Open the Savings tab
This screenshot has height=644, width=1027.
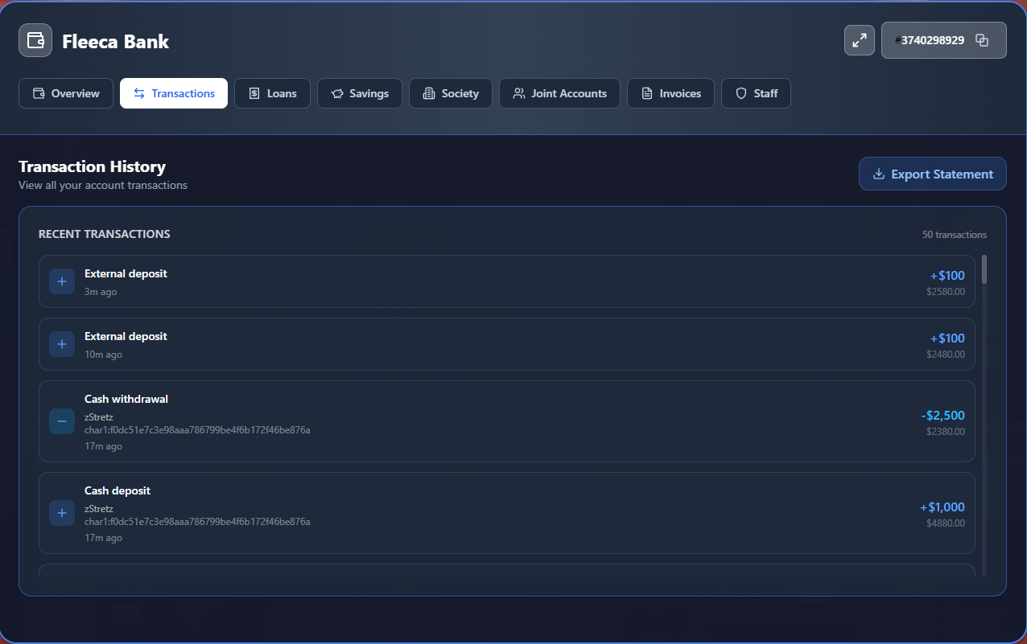point(360,93)
